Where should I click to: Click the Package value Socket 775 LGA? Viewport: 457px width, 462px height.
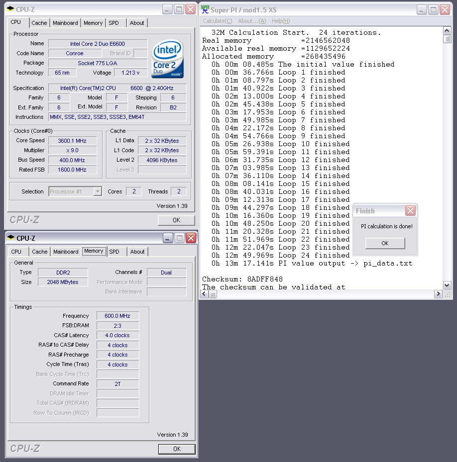[x=98, y=63]
